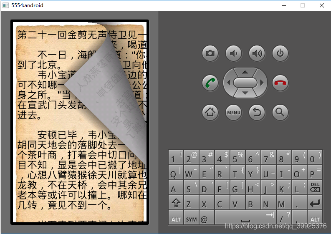
Task: Click the slash question mark key
Action: click(284, 217)
